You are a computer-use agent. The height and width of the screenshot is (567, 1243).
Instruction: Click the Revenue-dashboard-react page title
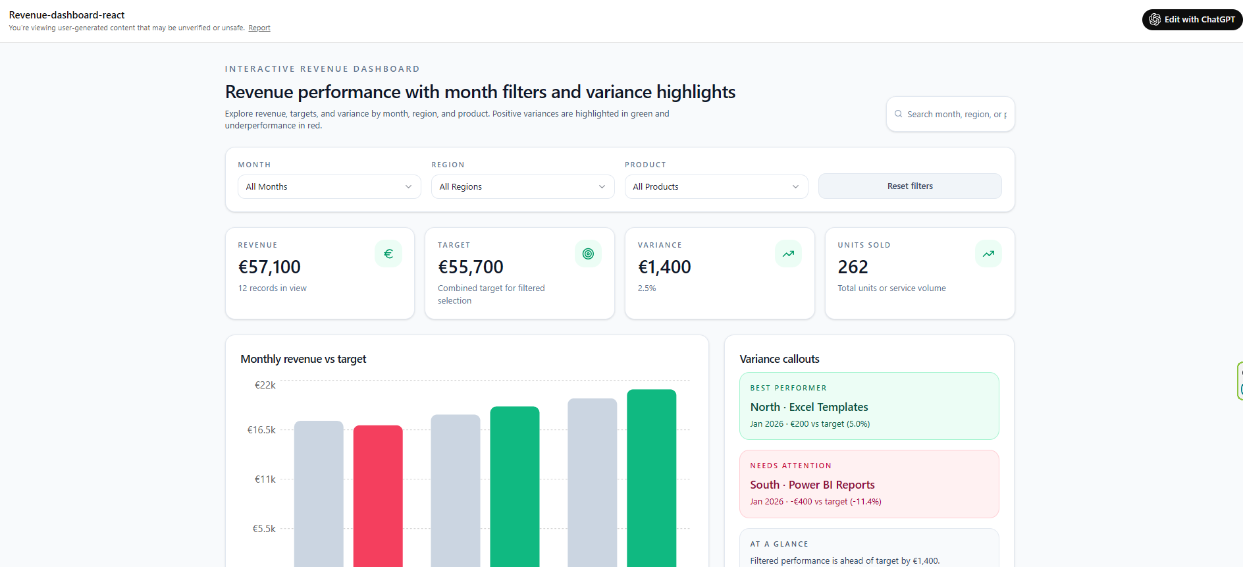point(66,15)
